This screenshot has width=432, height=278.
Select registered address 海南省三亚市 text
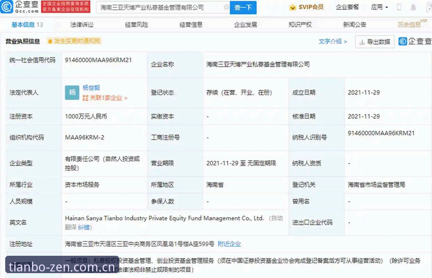pos(140,244)
